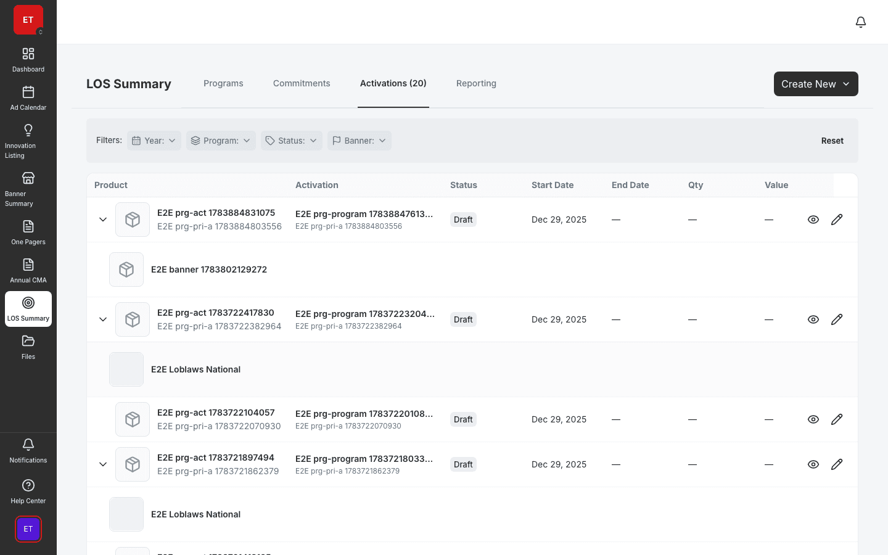Edit activation E2E prg-act 1783722417830
This screenshot has height=555, width=888.
click(837, 319)
